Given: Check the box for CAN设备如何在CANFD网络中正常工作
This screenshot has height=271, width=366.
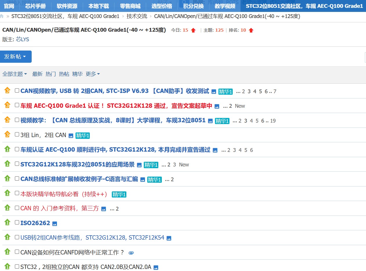Looking at the screenshot, I should (17, 252).
